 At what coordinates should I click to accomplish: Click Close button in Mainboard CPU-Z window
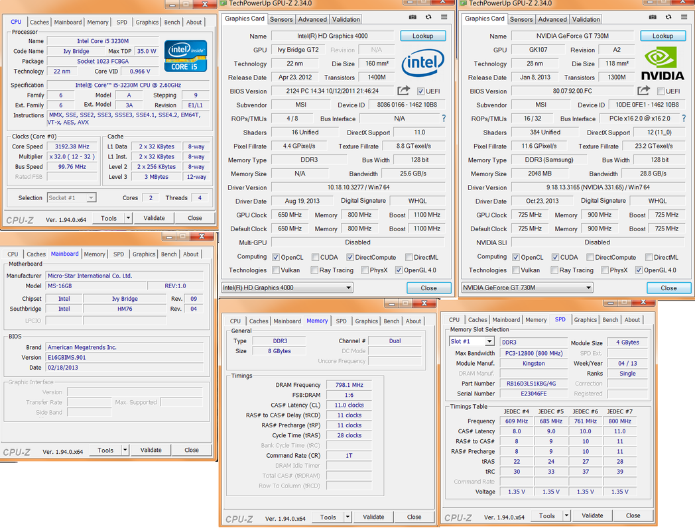coord(192,450)
